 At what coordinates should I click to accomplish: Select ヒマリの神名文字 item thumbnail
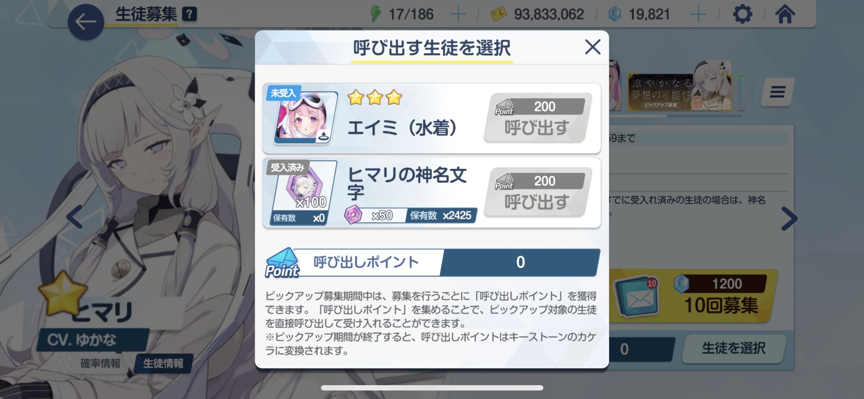click(304, 193)
